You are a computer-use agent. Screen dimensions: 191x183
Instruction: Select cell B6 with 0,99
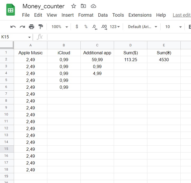tap(64, 87)
